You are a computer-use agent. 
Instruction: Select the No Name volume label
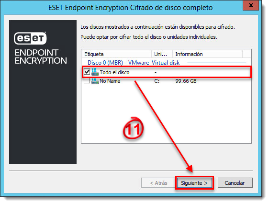(110, 81)
